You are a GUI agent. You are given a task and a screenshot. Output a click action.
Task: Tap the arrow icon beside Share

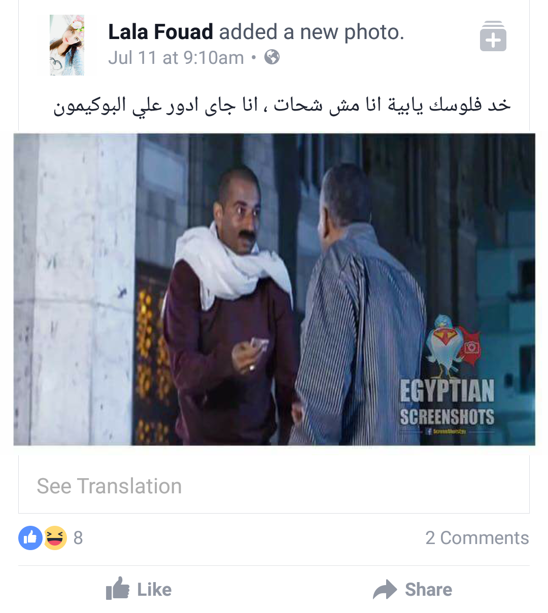point(385,590)
